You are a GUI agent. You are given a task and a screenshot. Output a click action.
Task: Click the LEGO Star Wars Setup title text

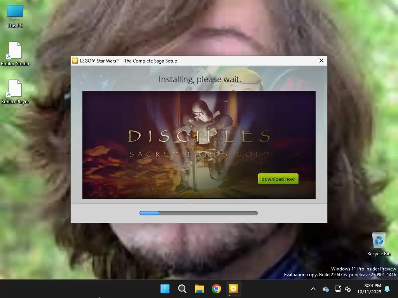(128, 61)
